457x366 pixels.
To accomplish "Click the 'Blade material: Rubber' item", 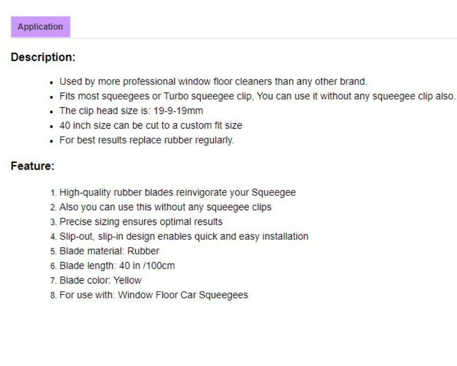I will (109, 251).
